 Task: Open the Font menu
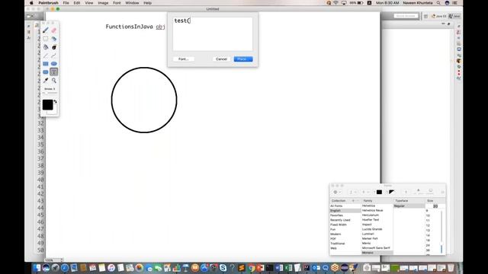coord(117,3)
